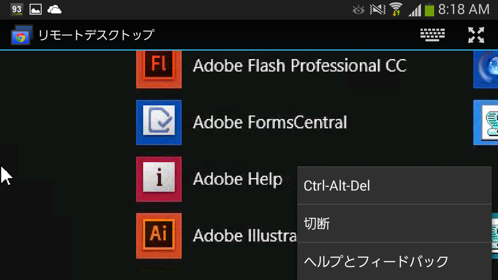498x280 pixels.
Task: Toggle fullscreen with the expand arrows icon
Action: (476, 35)
